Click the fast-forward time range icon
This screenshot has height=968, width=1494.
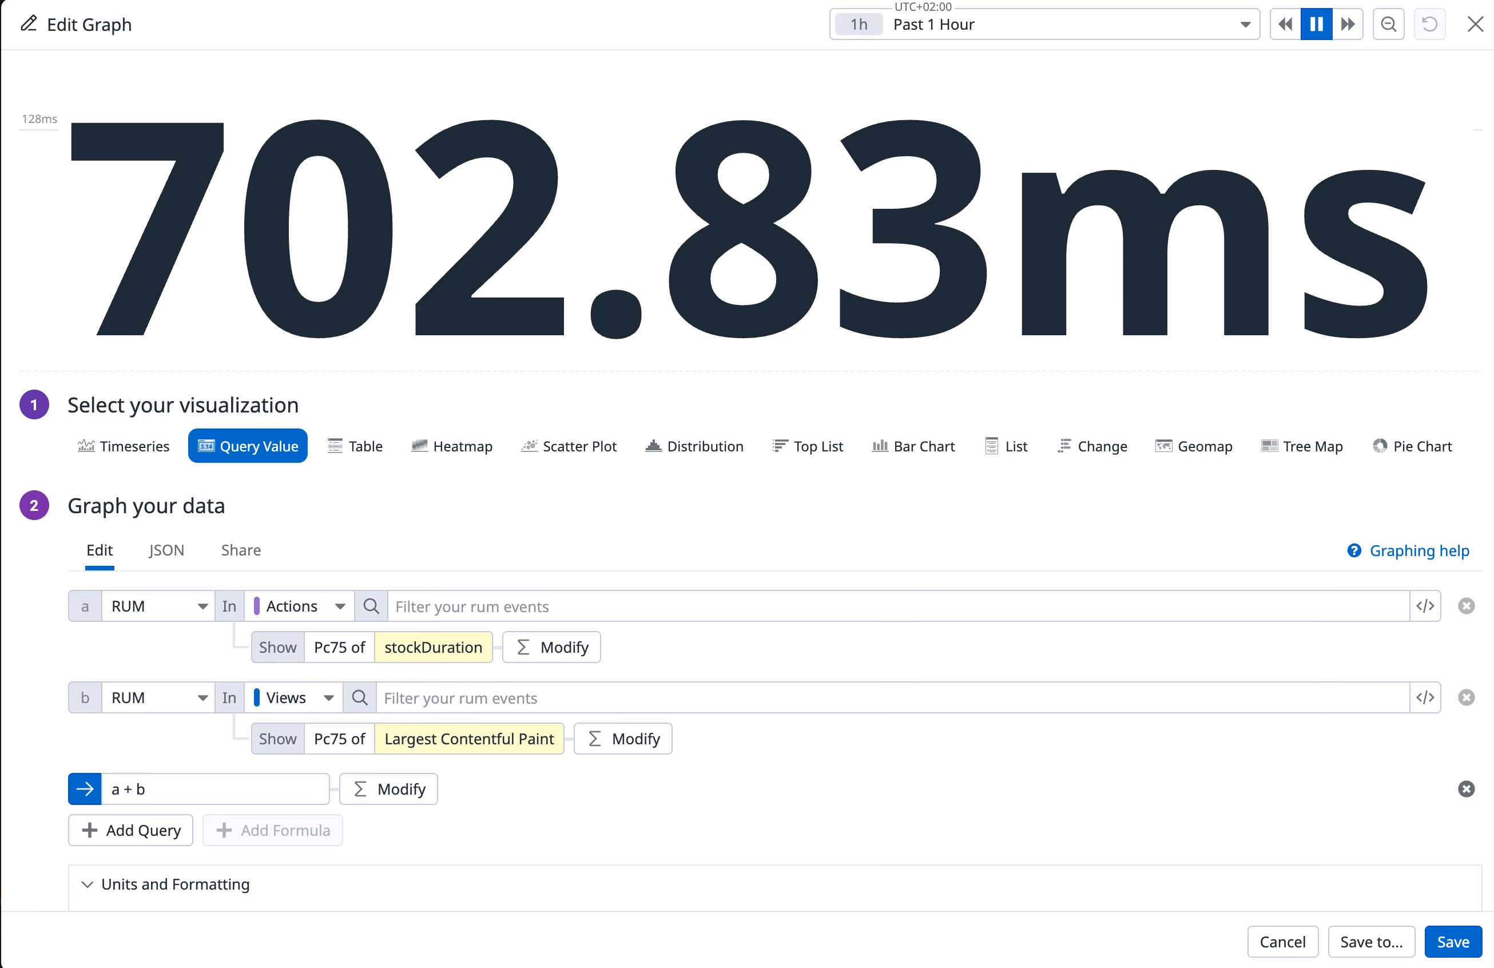(1348, 25)
